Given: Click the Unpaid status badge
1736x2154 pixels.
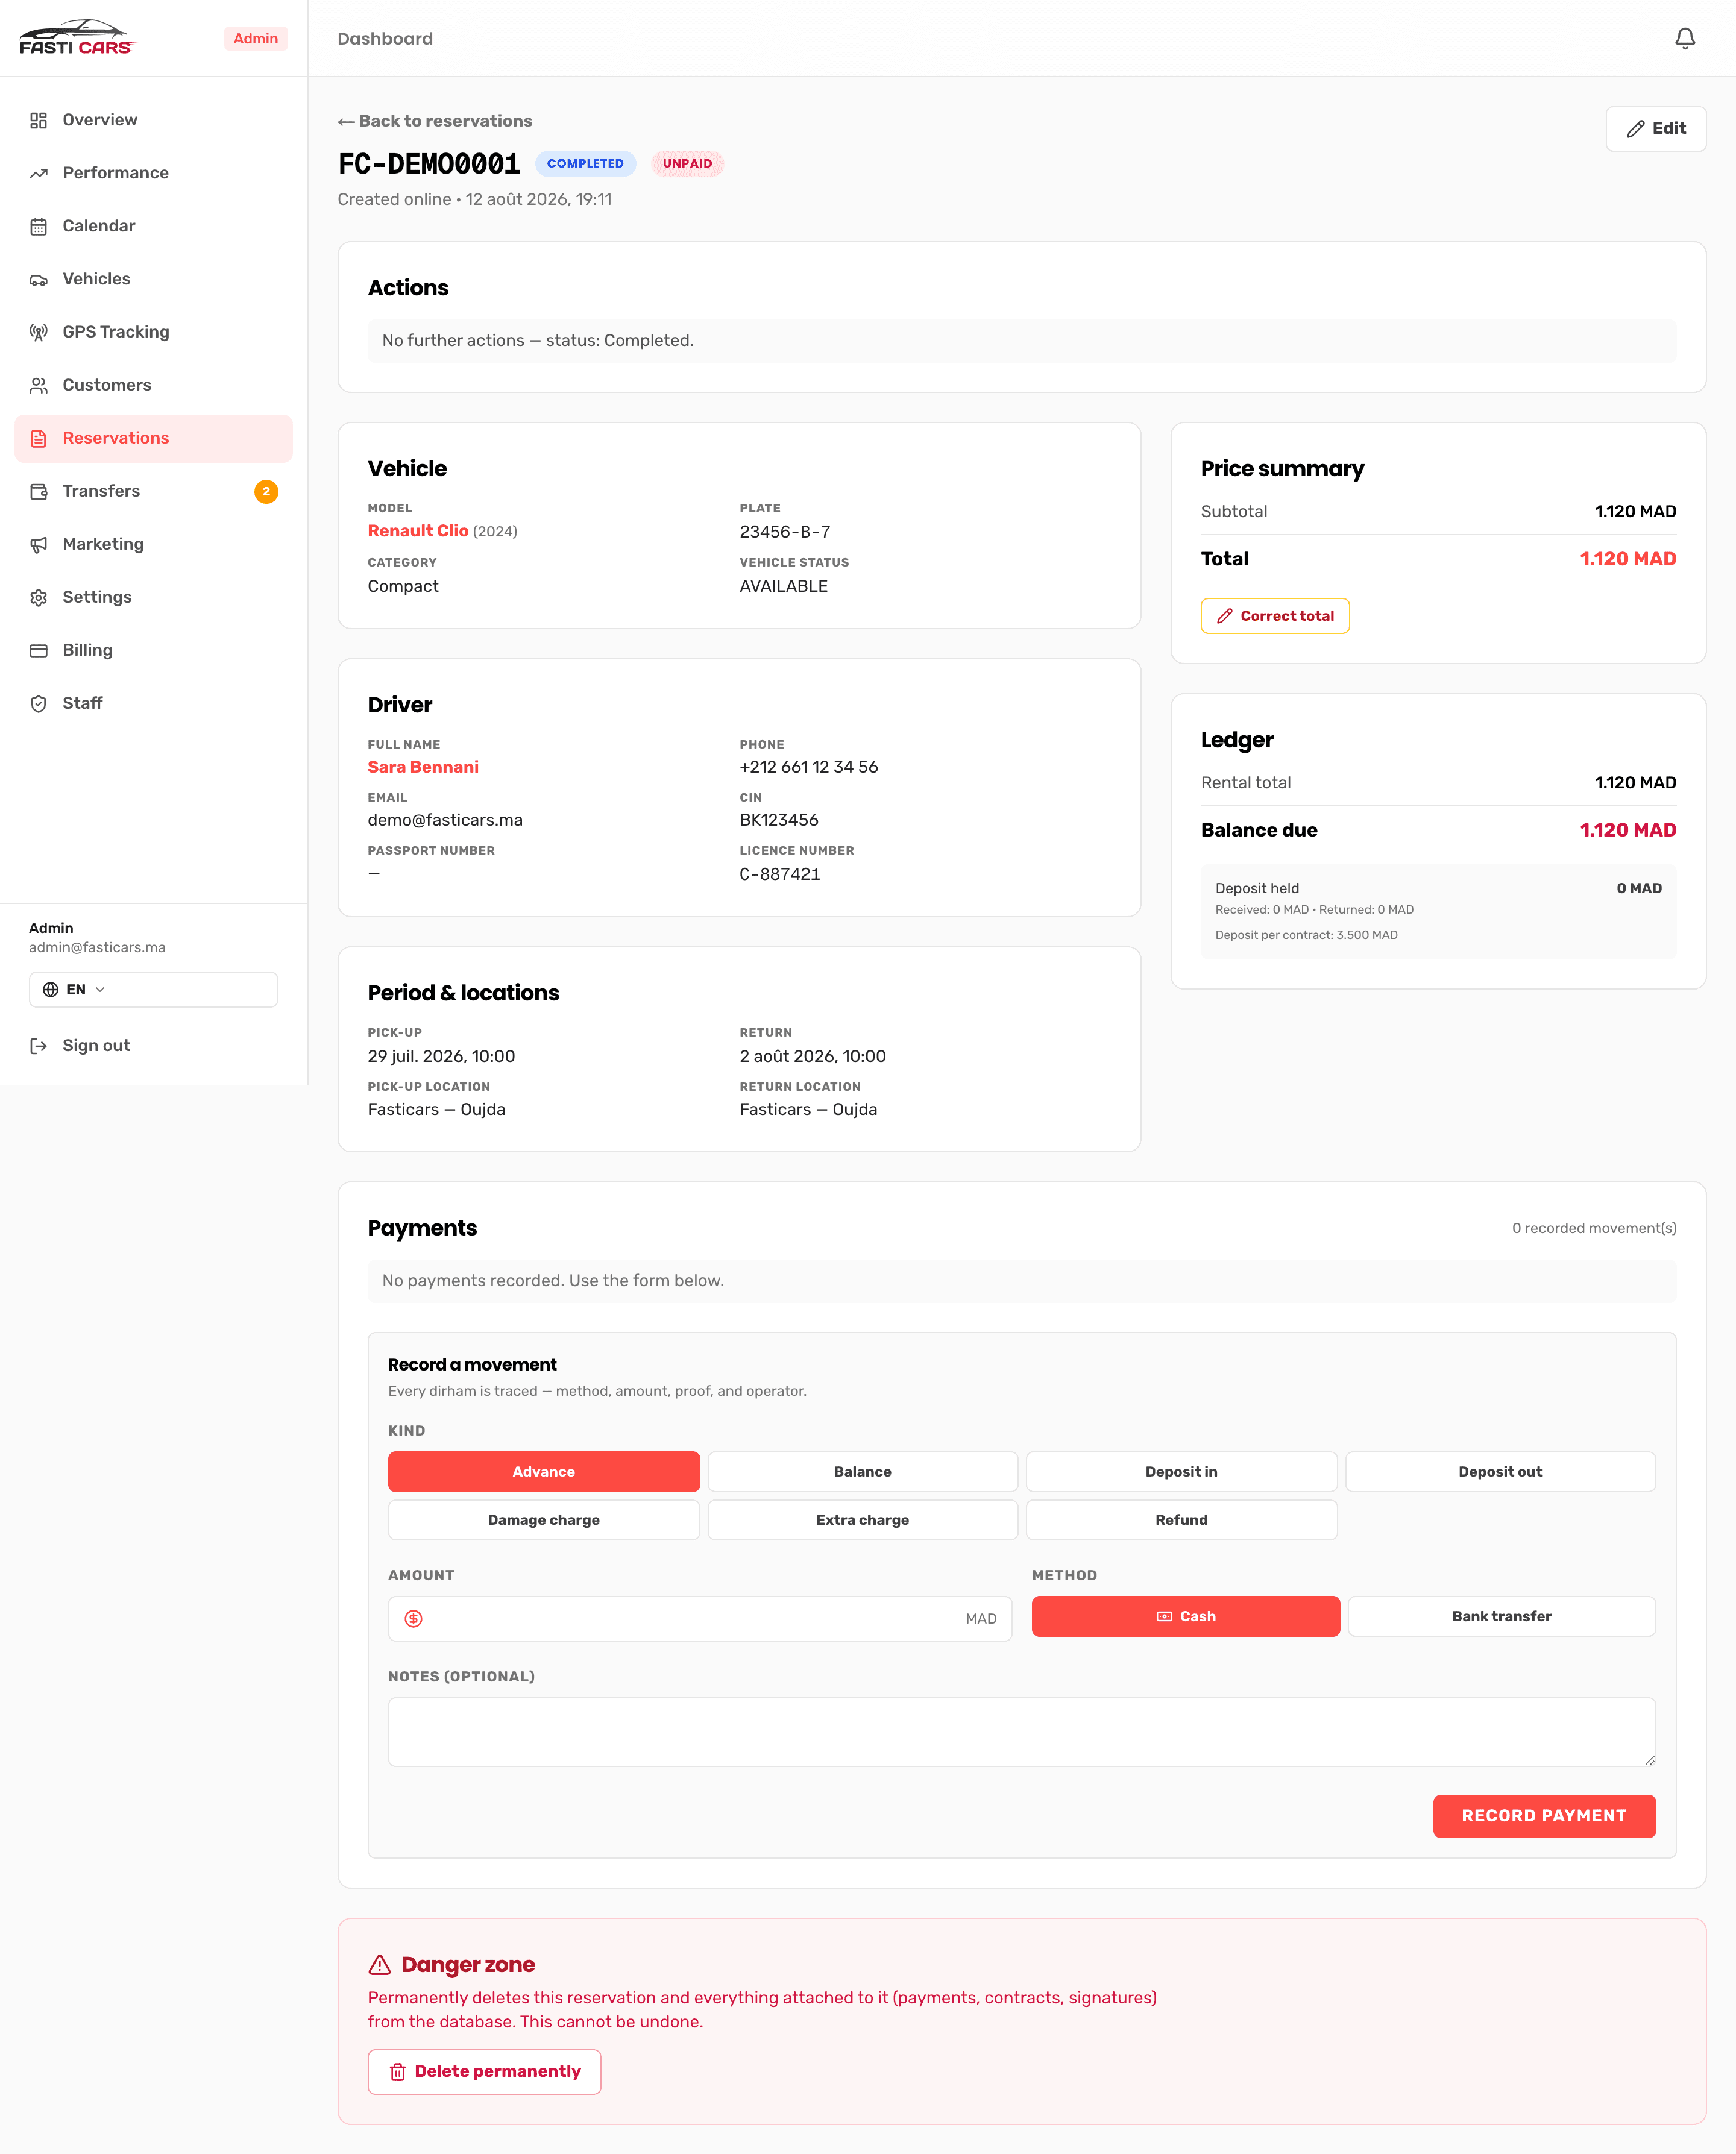Looking at the screenshot, I should pyautogui.click(x=687, y=163).
